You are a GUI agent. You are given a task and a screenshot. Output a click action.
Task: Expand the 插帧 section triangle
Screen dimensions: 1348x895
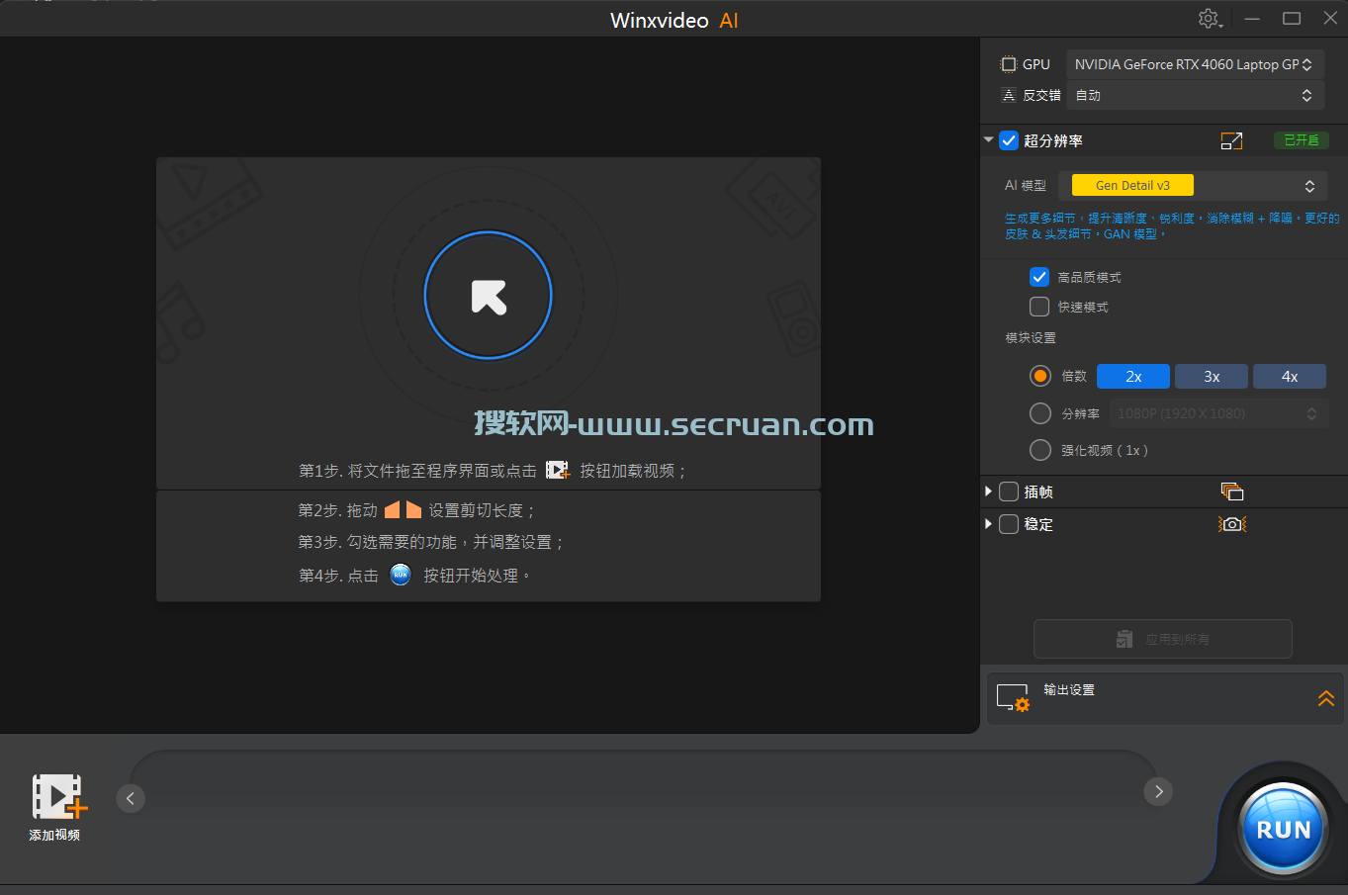(x=988, y=492)
